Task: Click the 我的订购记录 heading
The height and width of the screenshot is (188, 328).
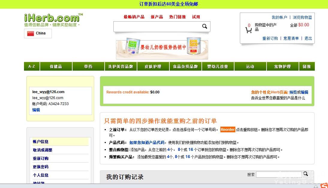Action: (125, 177)
